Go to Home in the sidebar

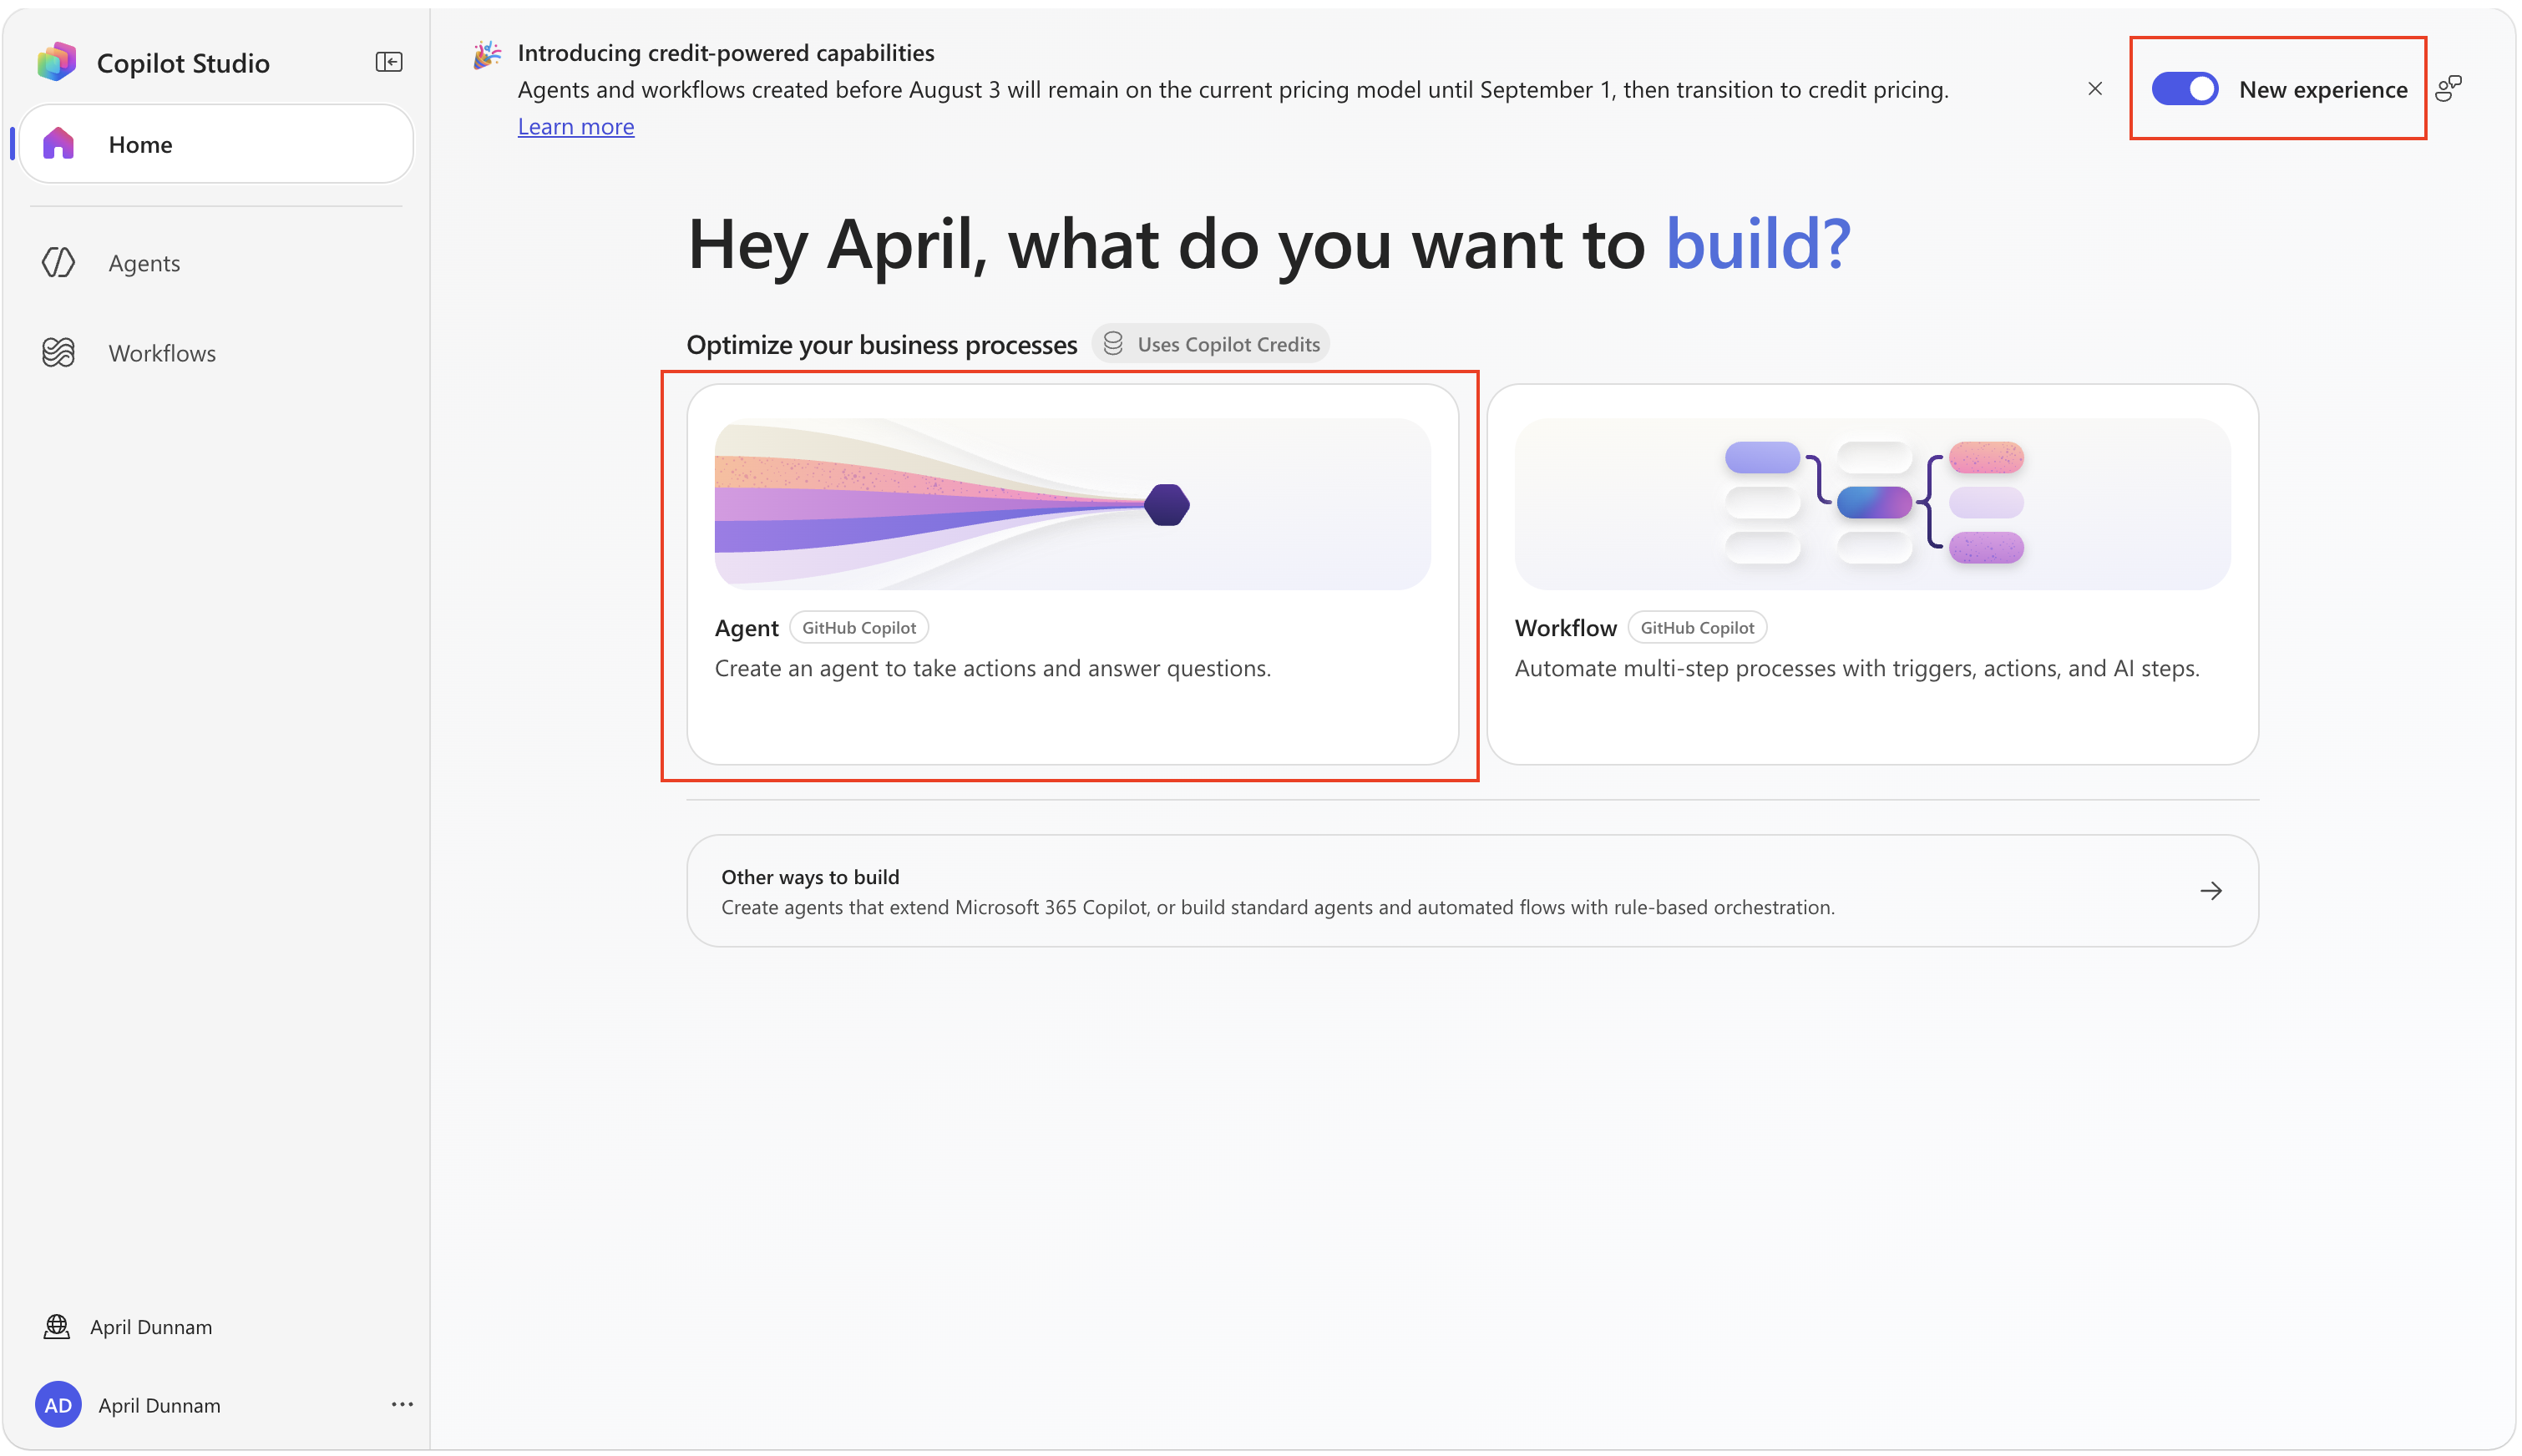coord(216,144)
